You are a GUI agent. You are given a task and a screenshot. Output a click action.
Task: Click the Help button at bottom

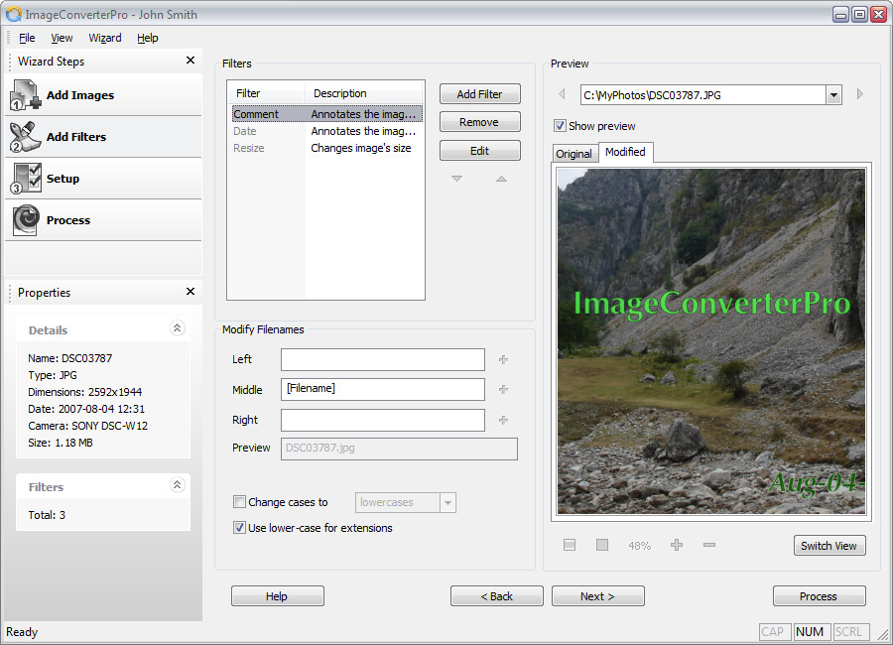[x=278, y=596]
